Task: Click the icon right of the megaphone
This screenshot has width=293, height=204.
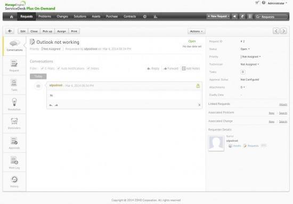Action: [242, 17]
